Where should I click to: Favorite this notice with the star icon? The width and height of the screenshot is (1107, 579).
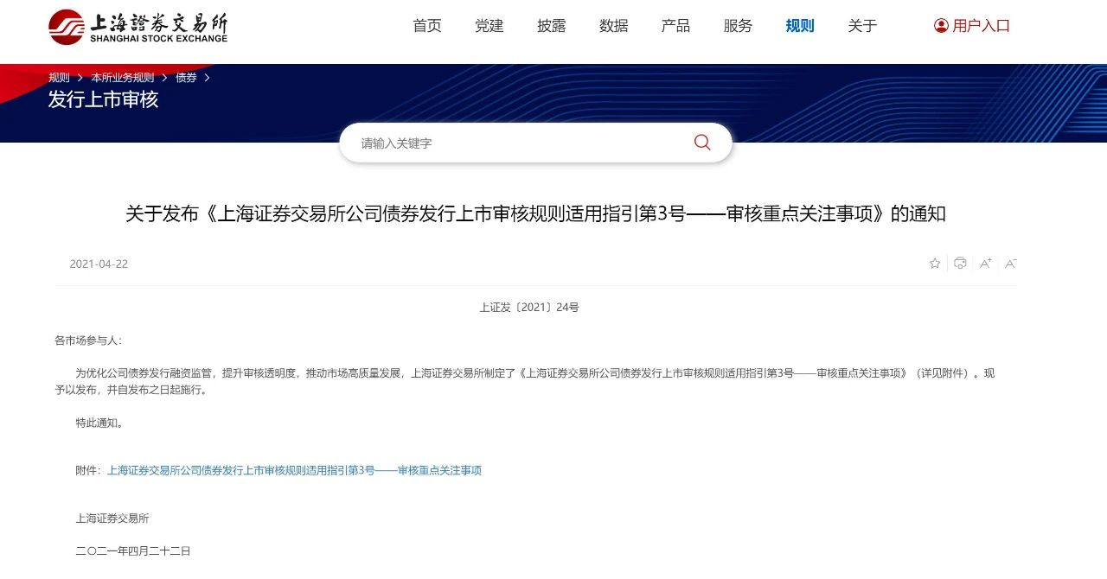pos(935,264)
